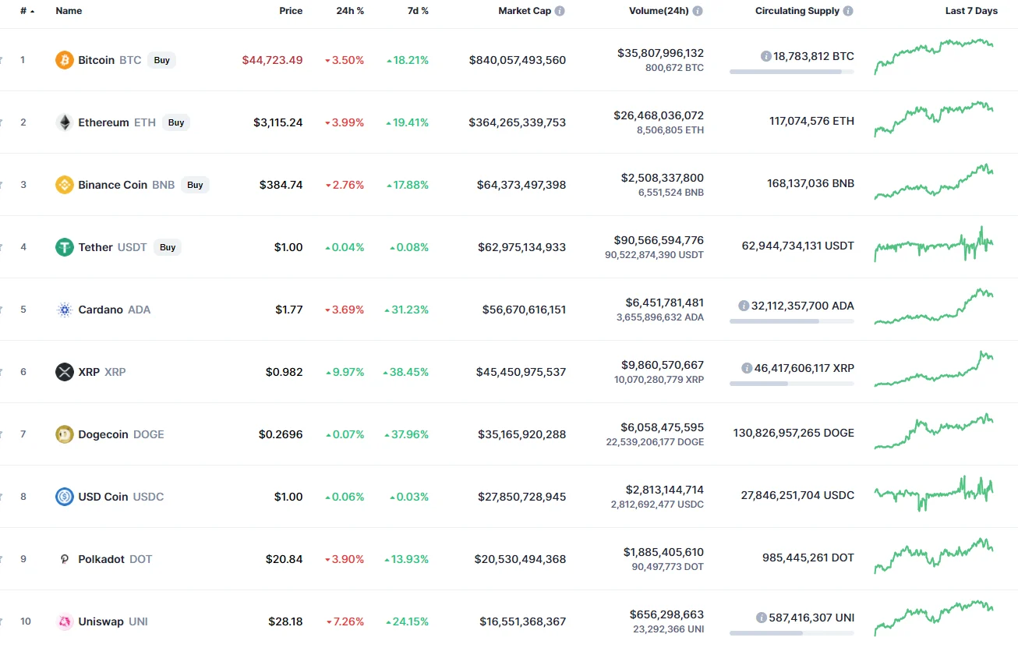Click the Cardano logo icon

65,310
